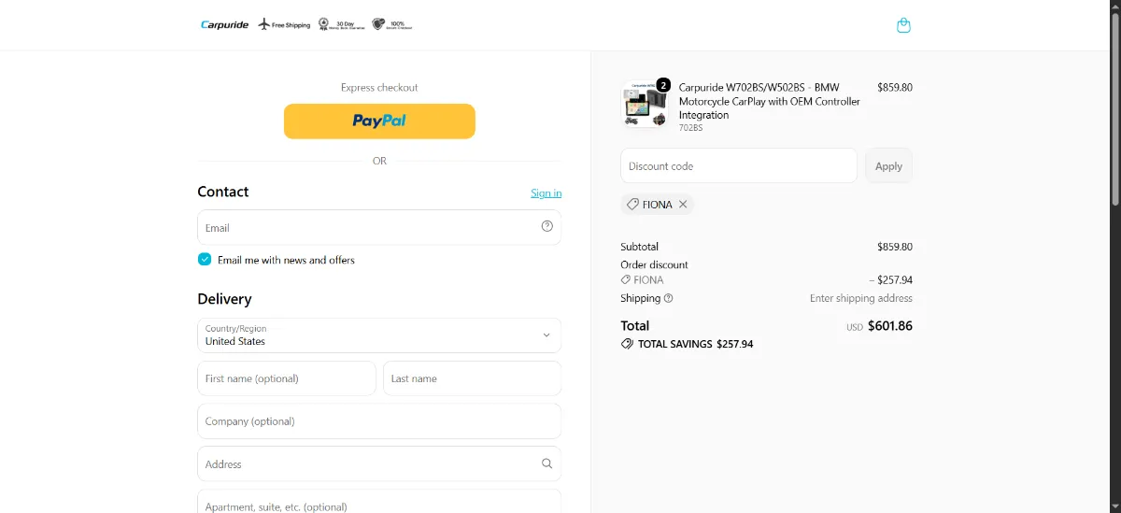
Task: Click the Carpuride product thumbnail
Action: point(645,106)
